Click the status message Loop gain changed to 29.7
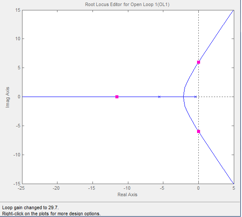 pyautogui.click(x=30, y=207)
